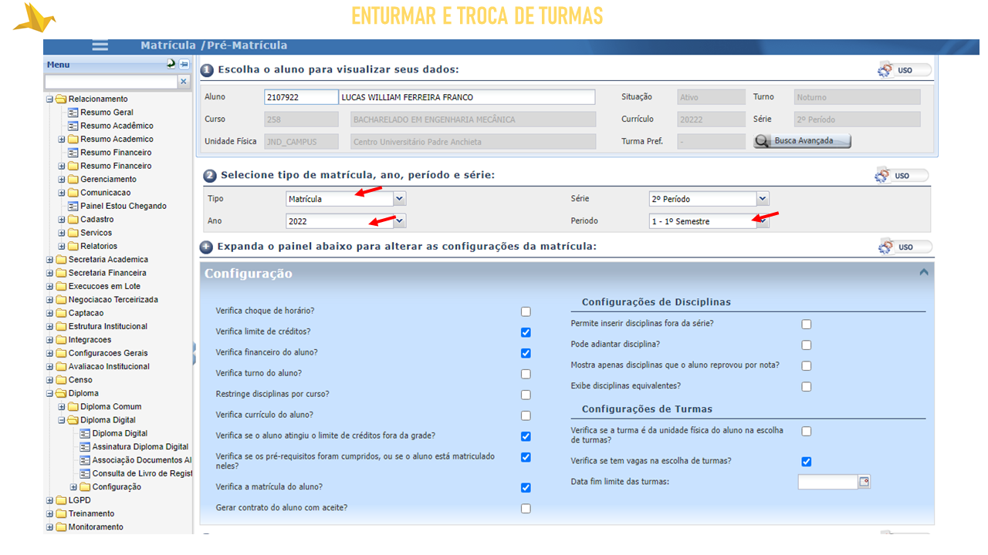Enable Verifica turno do aluno checkbox
The width and height of the screenshot is (988, 555).
click(526, 374)
